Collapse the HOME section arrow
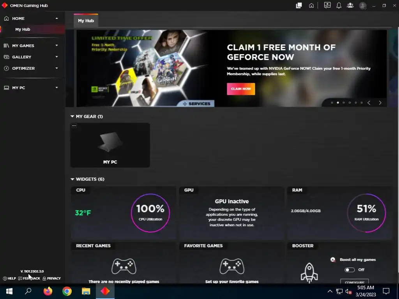The height and width of the screenshot is (299, 399). [x=57, y=18]
